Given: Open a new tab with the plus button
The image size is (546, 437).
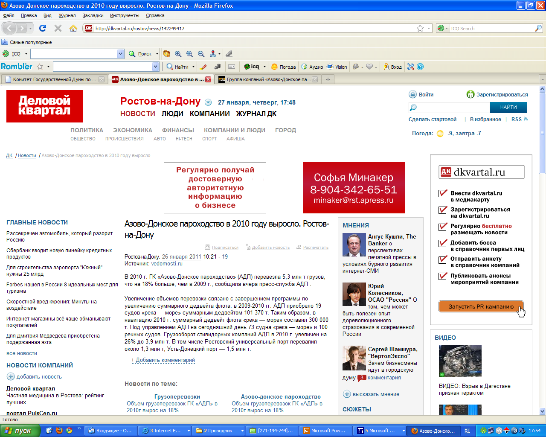Looking at the screenshot, I should tap(328, 79).
